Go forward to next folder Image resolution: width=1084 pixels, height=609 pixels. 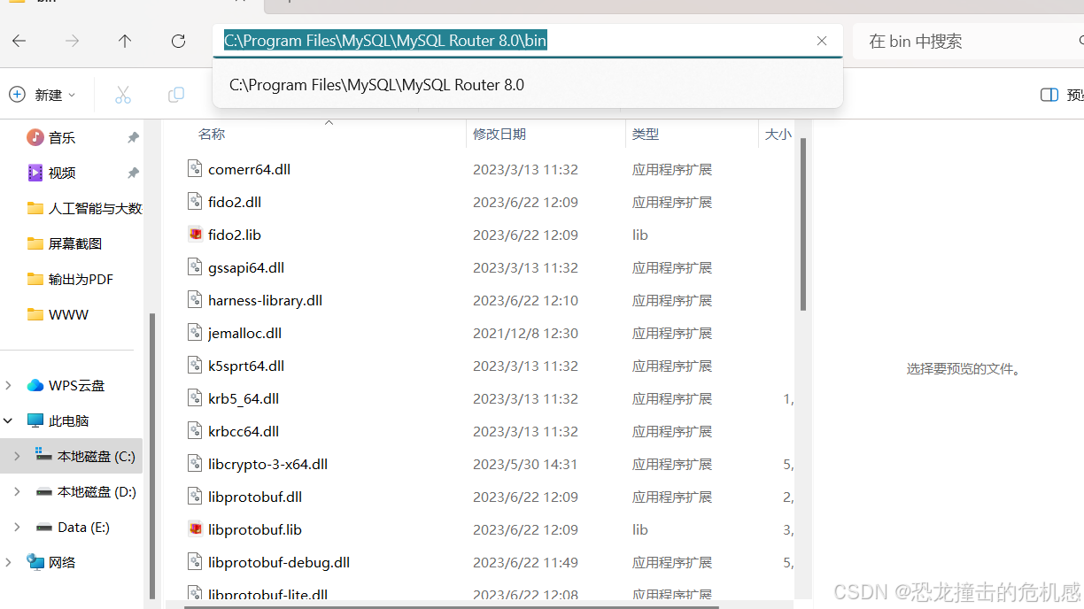[73, 41]
